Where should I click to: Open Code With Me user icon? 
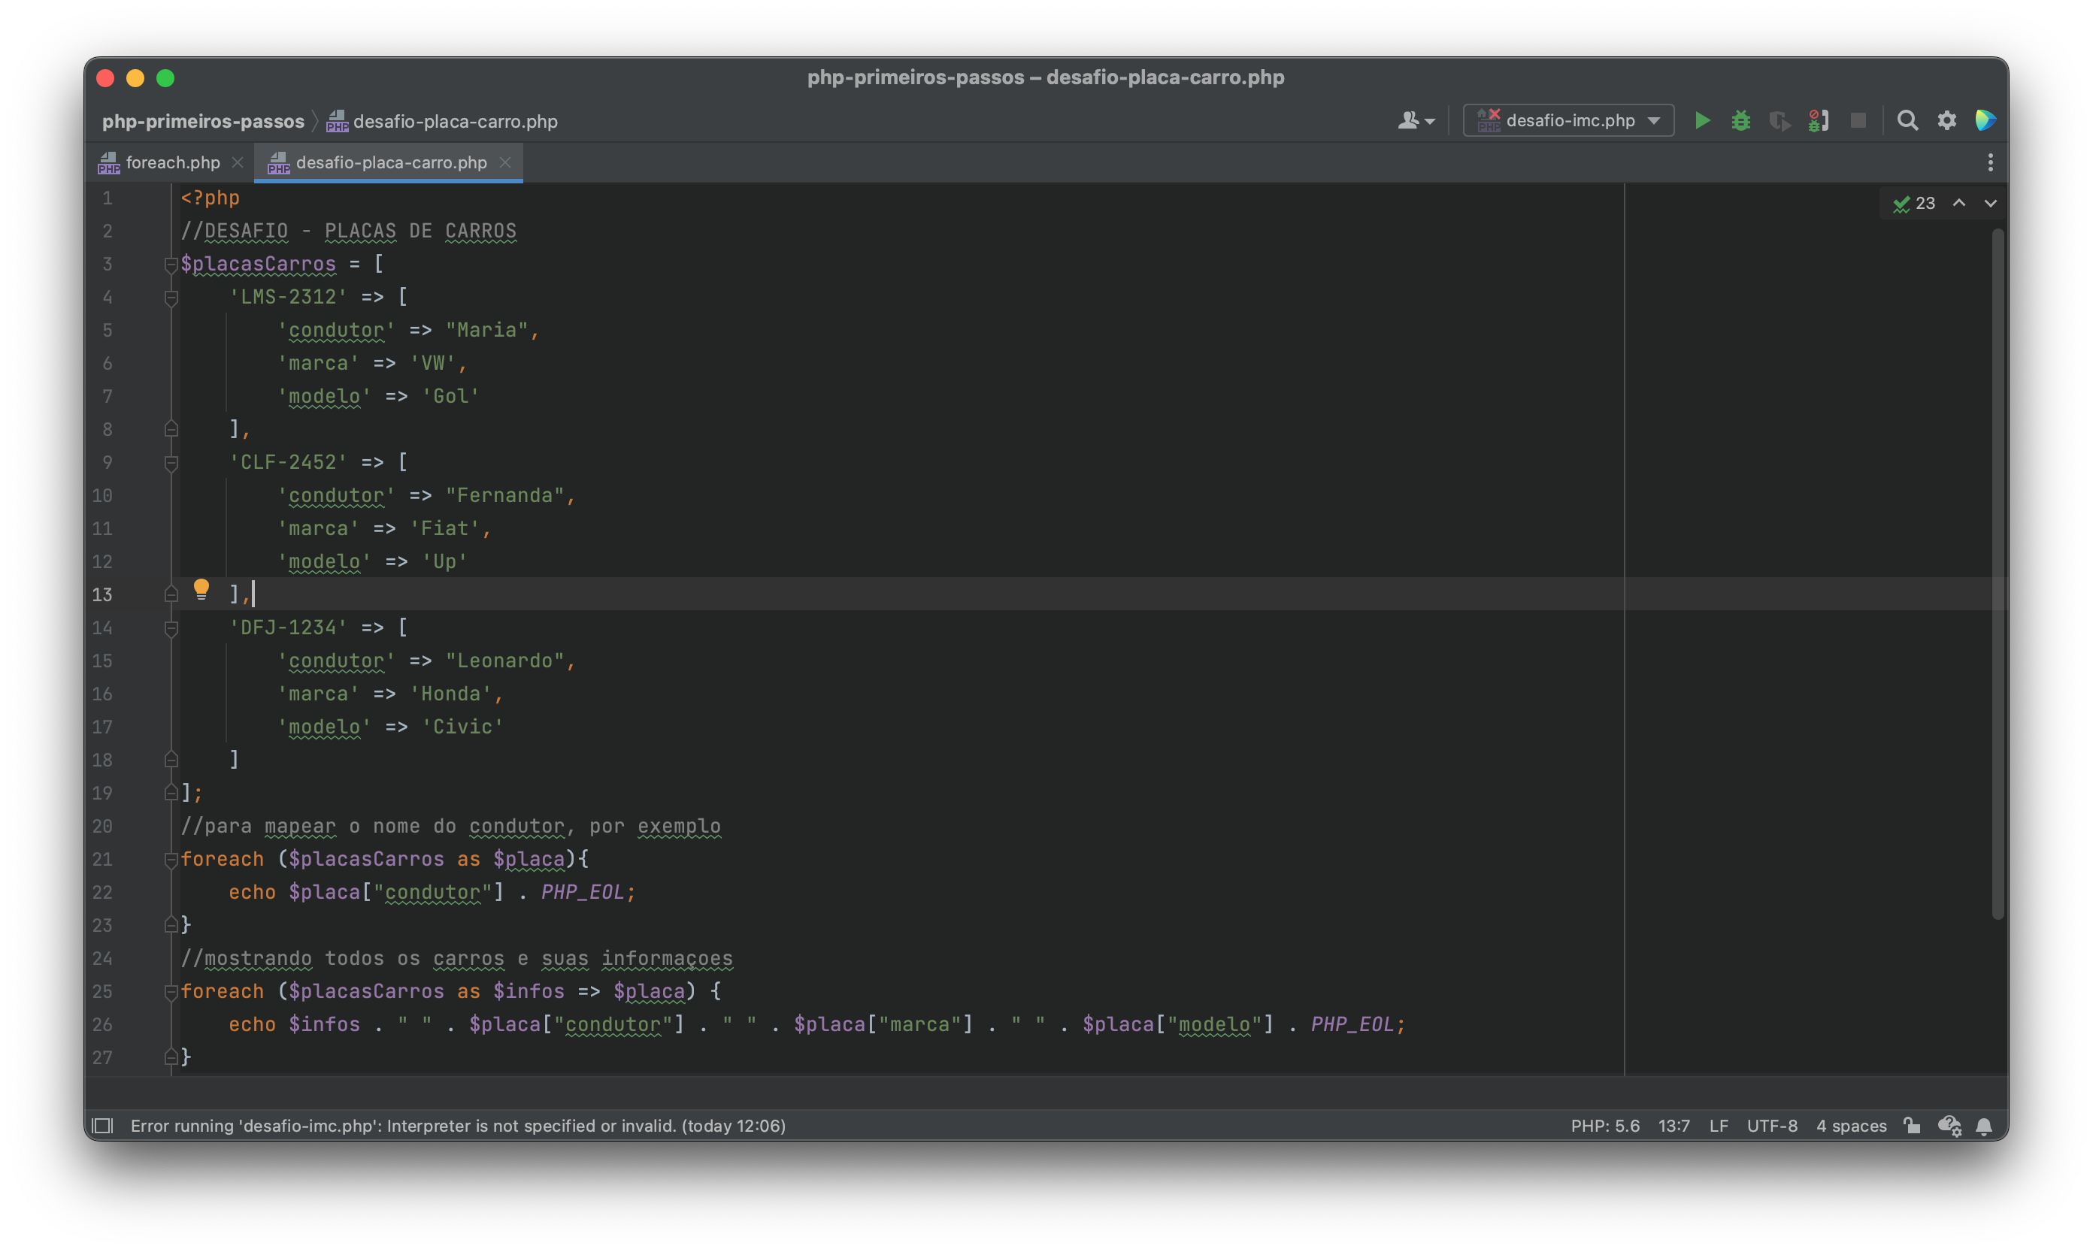coord(1416,121)
